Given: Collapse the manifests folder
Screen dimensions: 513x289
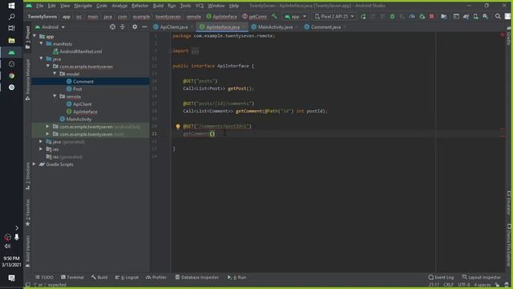Looking at the screenshot, I should click(x=41, y=43).
